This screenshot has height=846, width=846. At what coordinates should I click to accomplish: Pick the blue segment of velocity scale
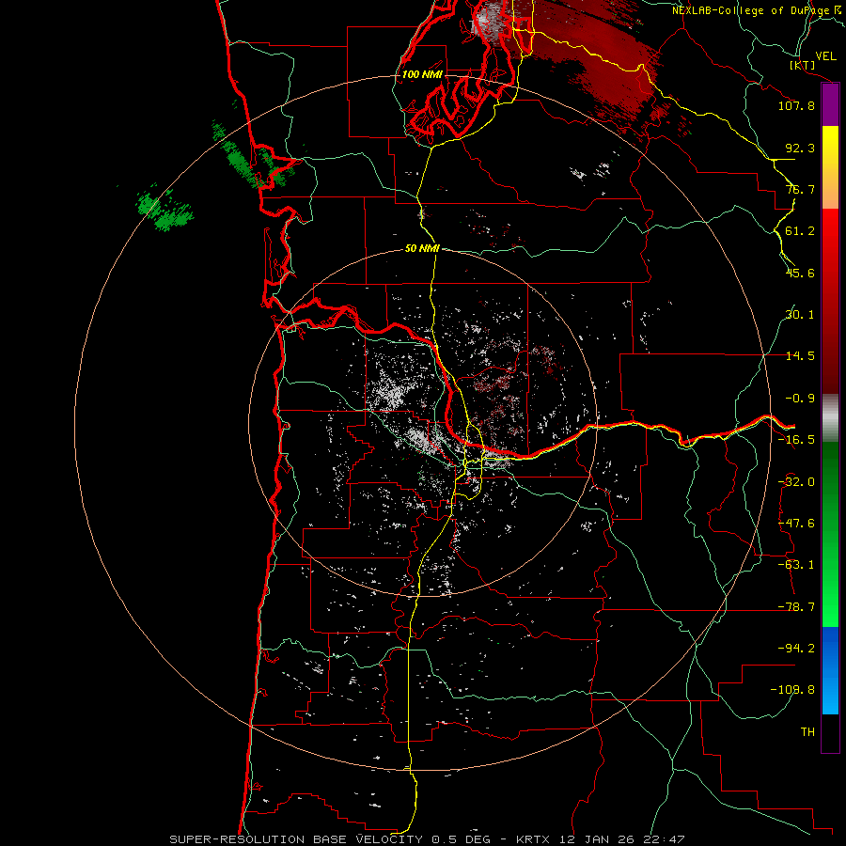point(830,670)
